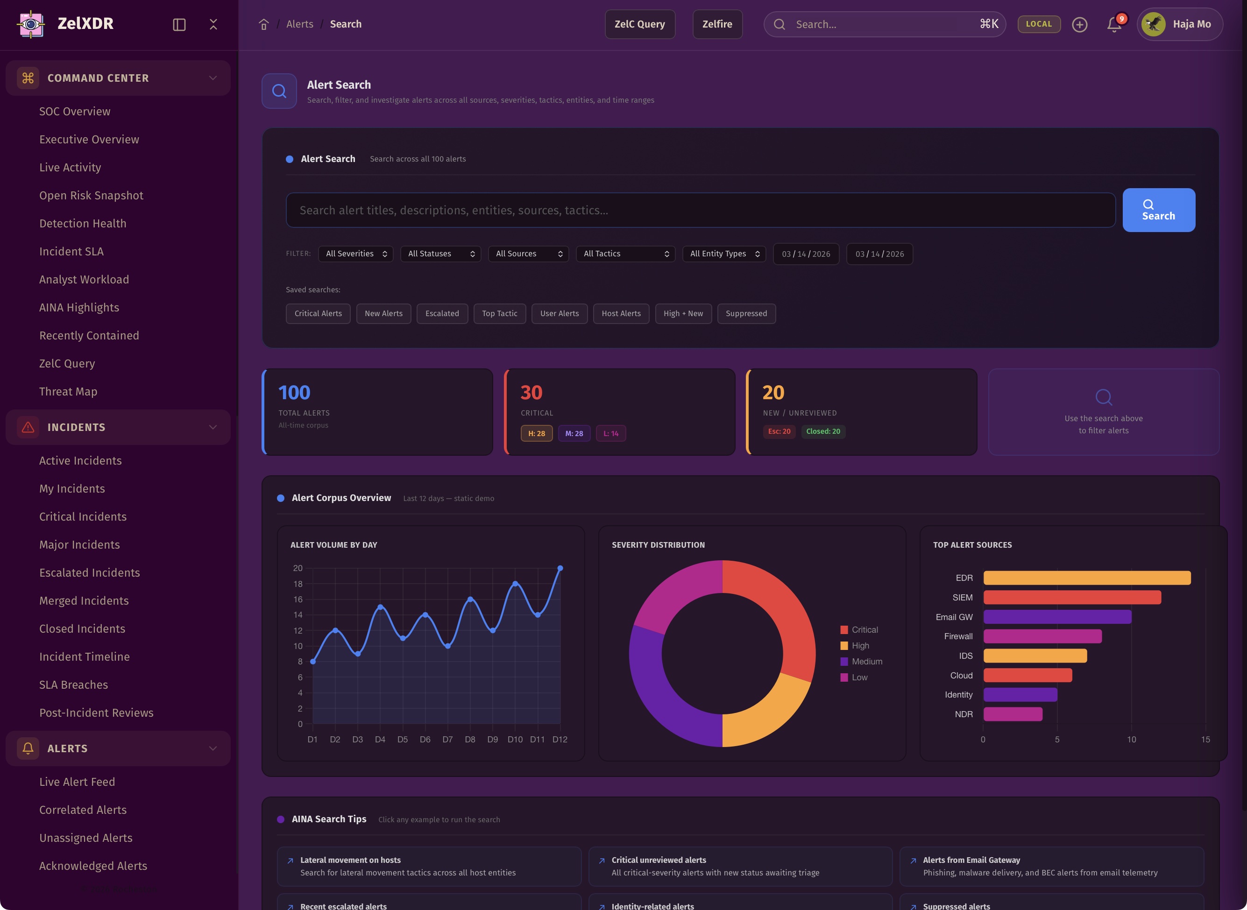Go to Live Alert Feed sidebar item
This screenshot has height=910, width=1247.
[x=77, y=782]
